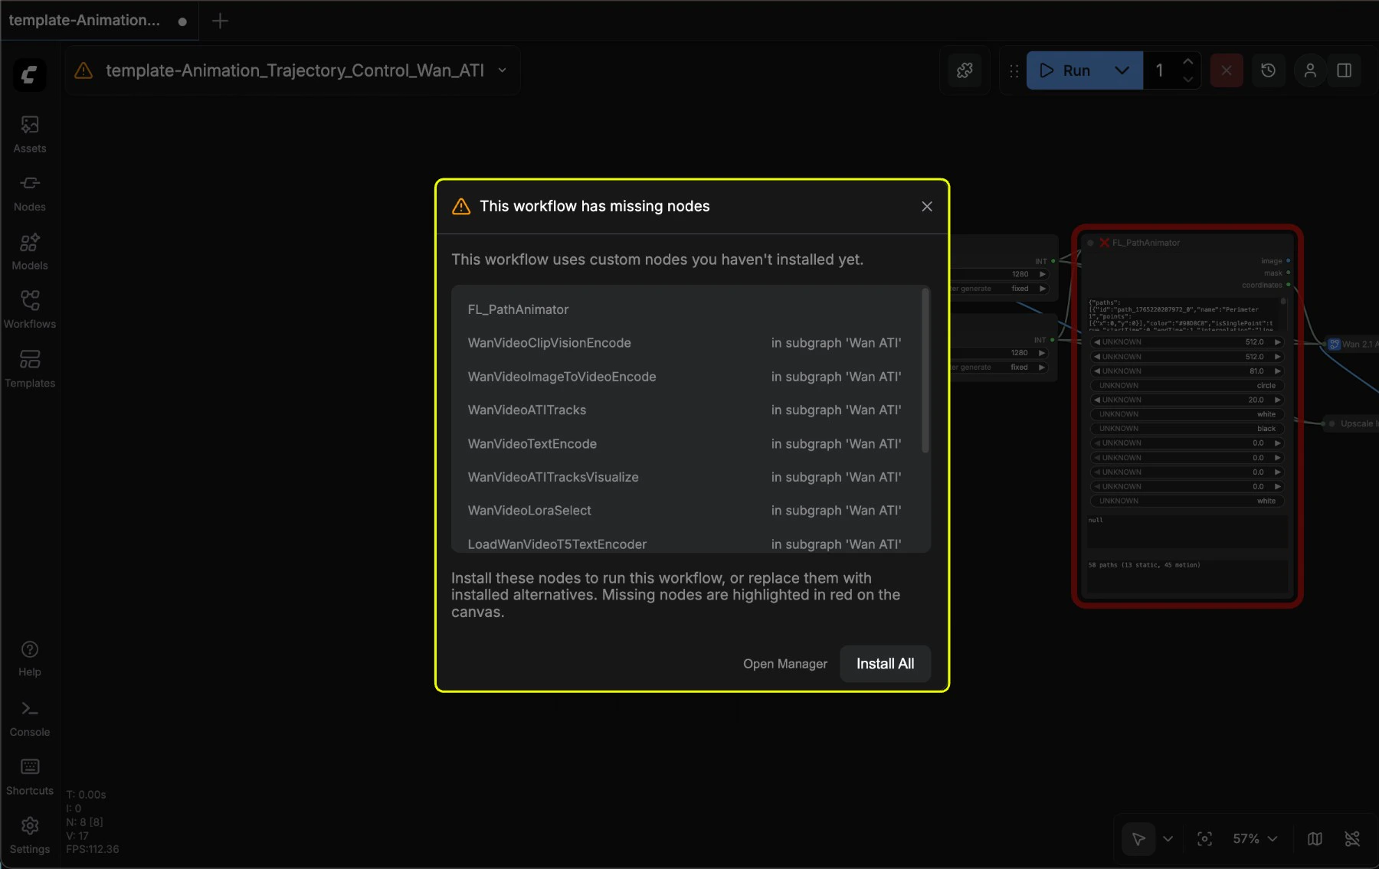Open the extensions manager puzzle icon
The width and height of the screenshot is (1379, 869).
[965, 70]
